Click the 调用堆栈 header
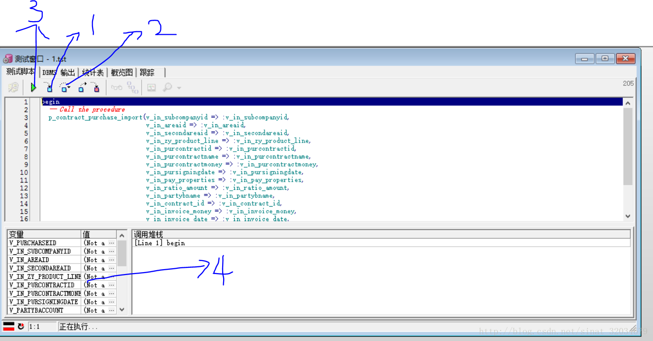Viewport: 653px width, 341px height. (381, 235)
